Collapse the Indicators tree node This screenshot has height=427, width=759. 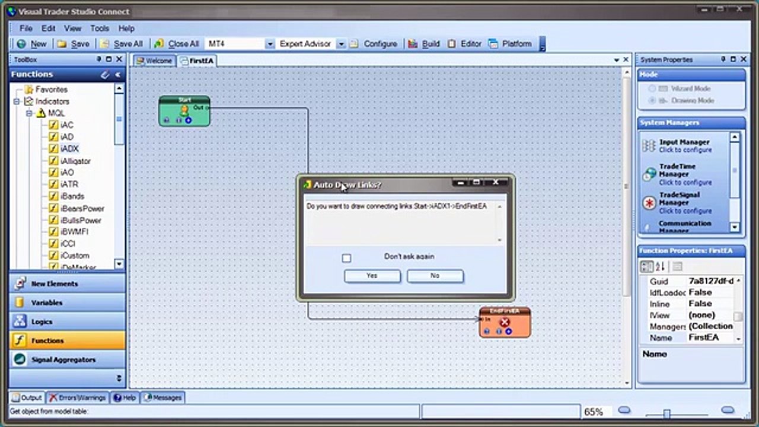coord(17,101)
